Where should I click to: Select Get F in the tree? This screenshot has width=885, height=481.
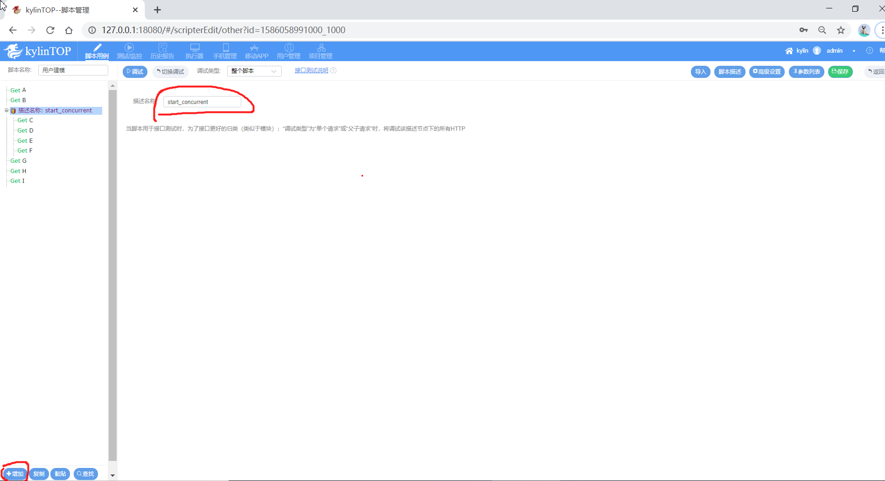[25, 151]
